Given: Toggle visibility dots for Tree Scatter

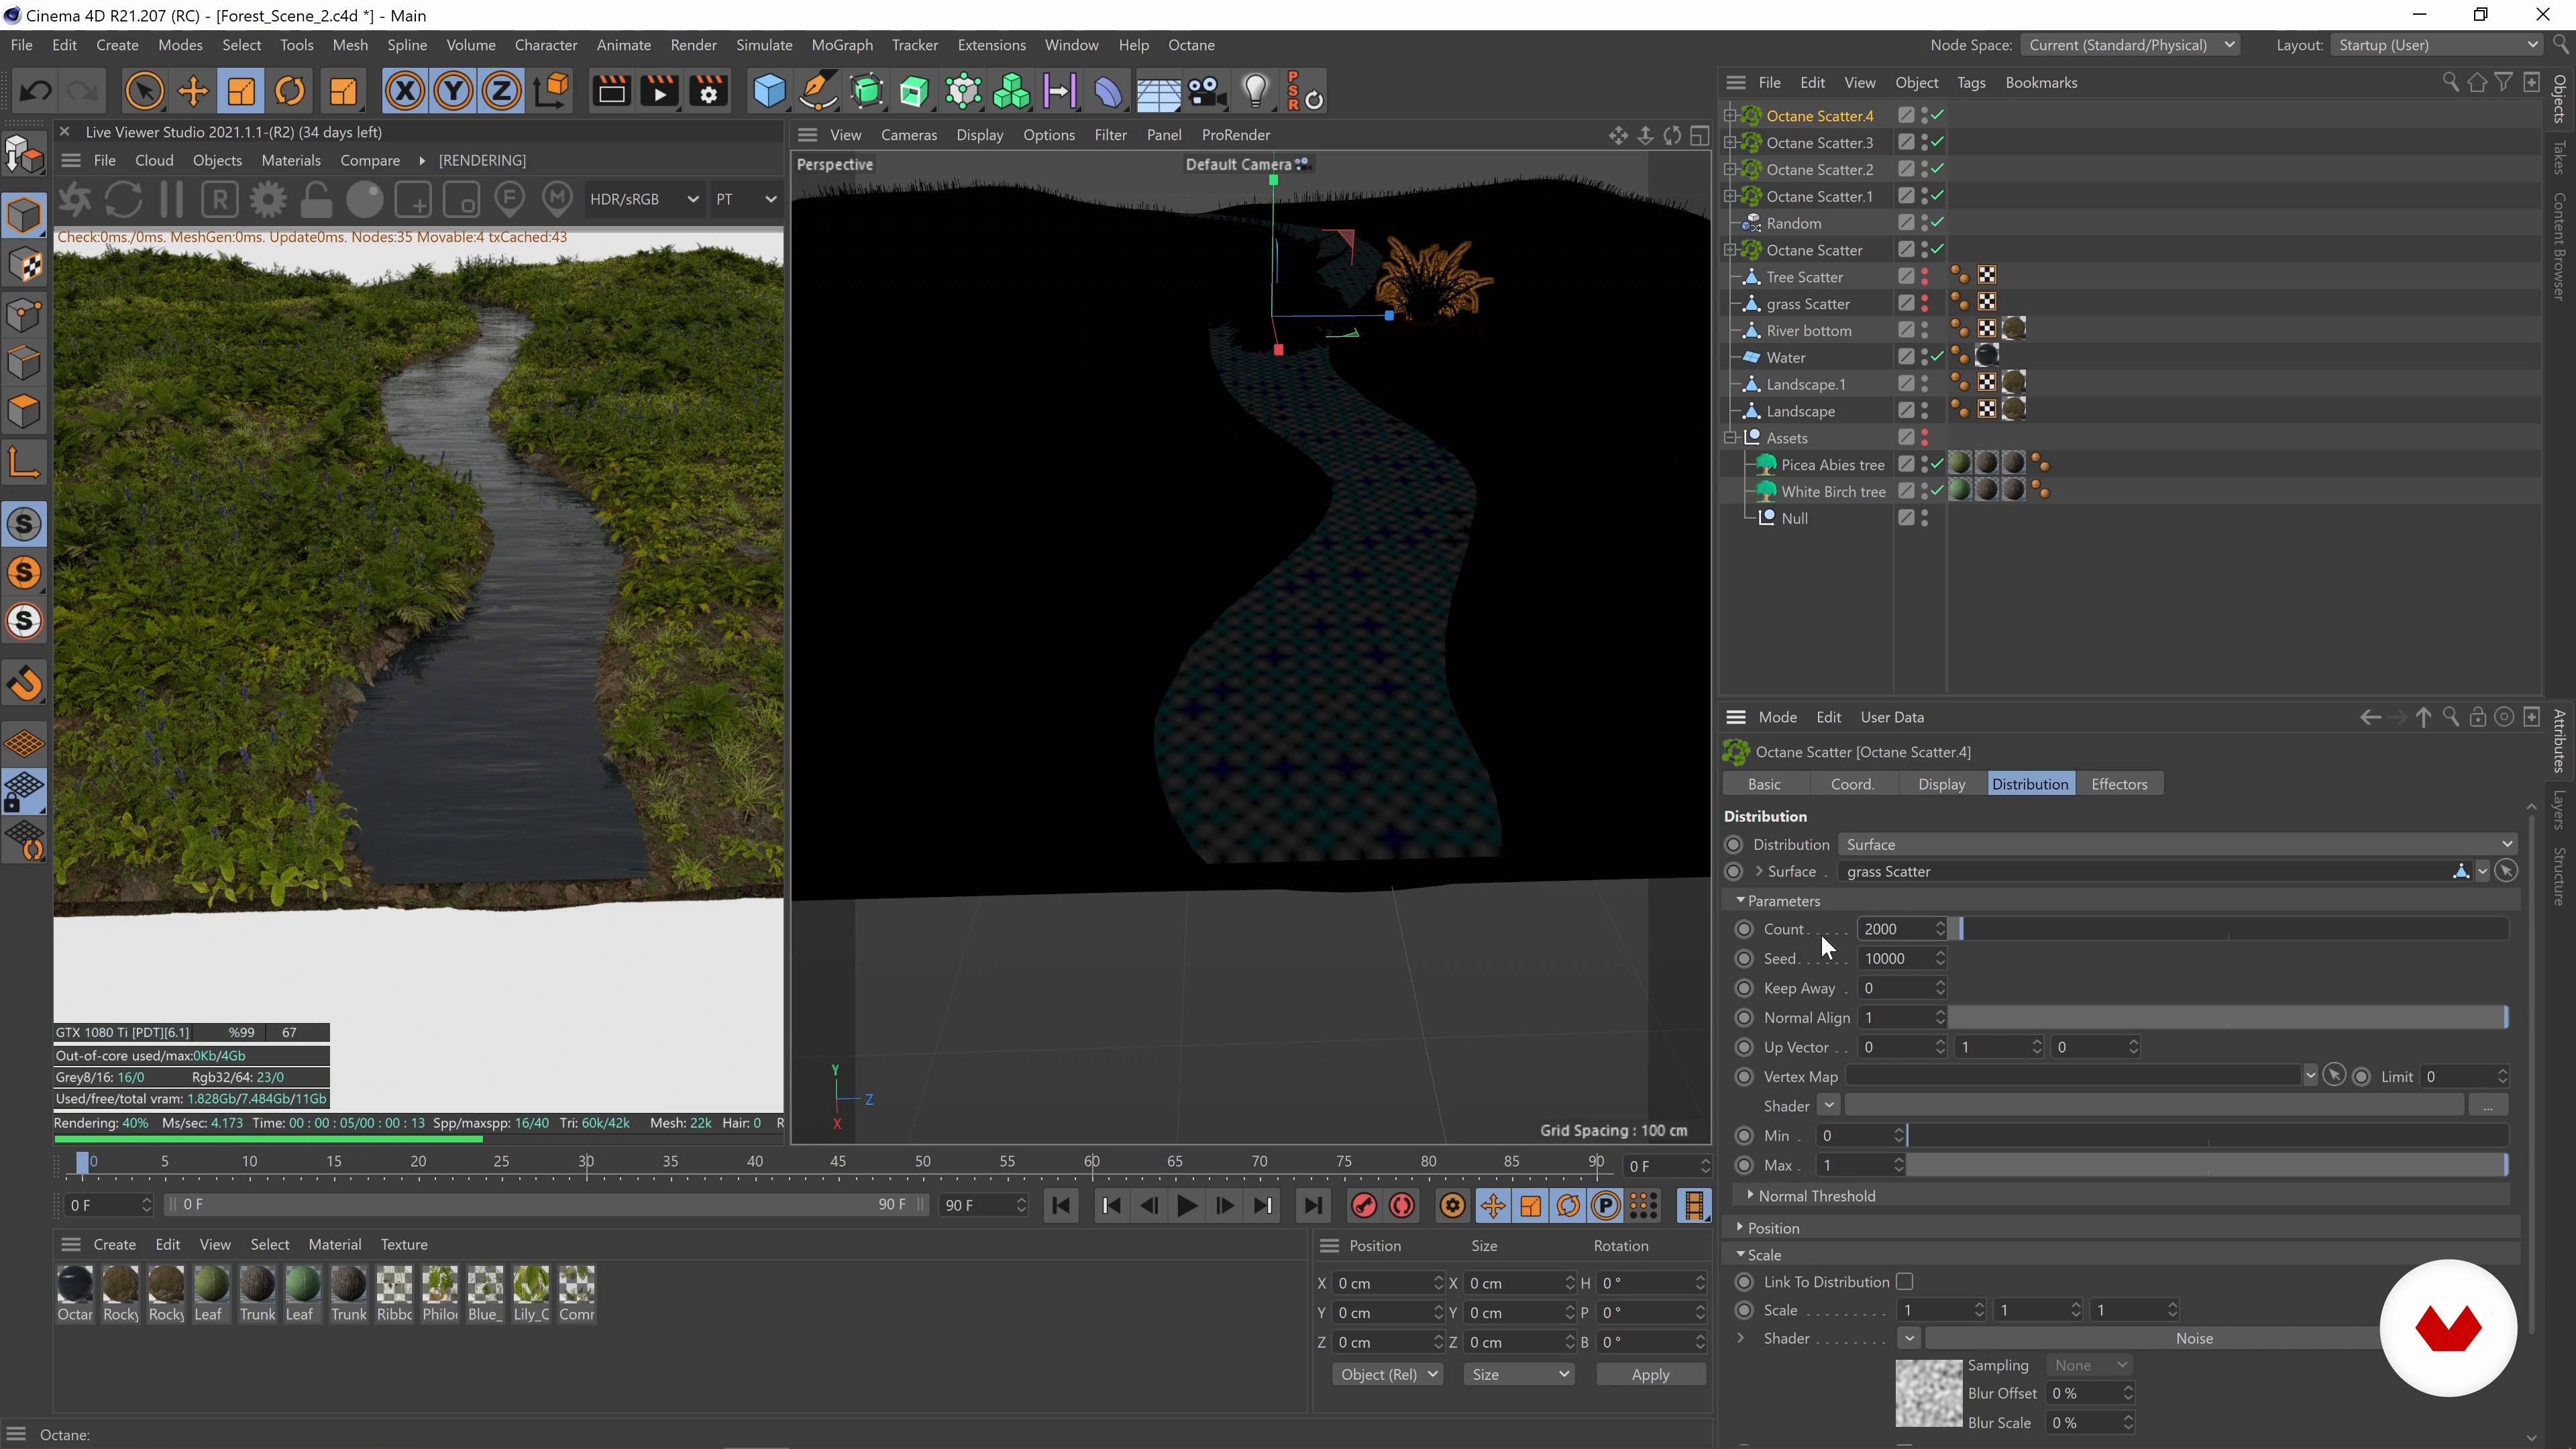Looking at the screenshot, I should tap(1924, 277).
